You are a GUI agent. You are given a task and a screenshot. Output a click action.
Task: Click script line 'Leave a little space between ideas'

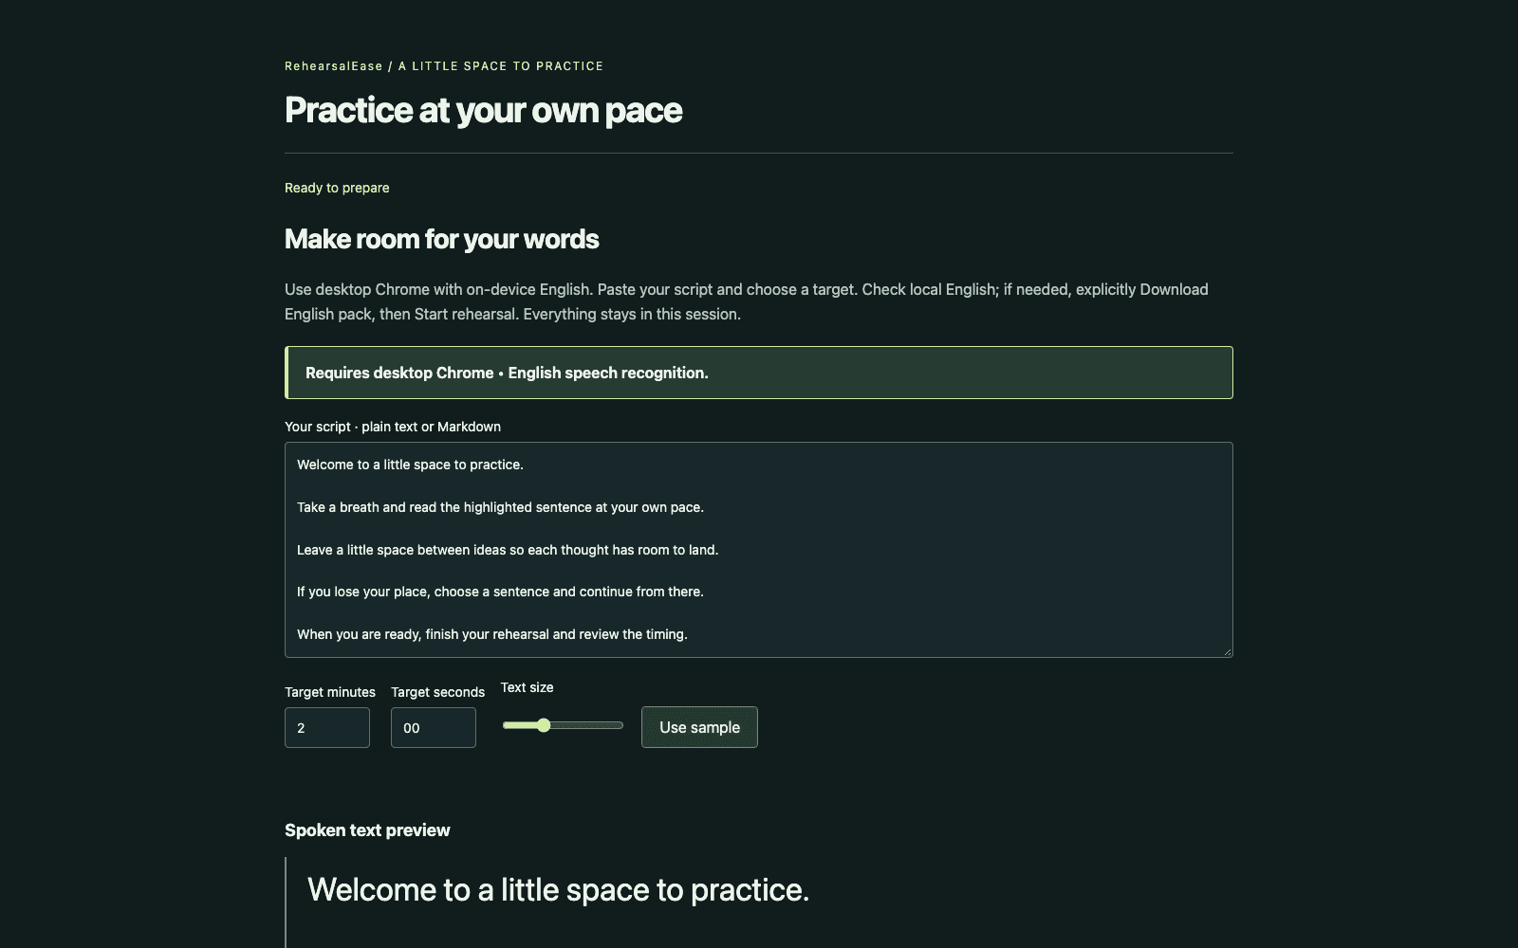508,550
